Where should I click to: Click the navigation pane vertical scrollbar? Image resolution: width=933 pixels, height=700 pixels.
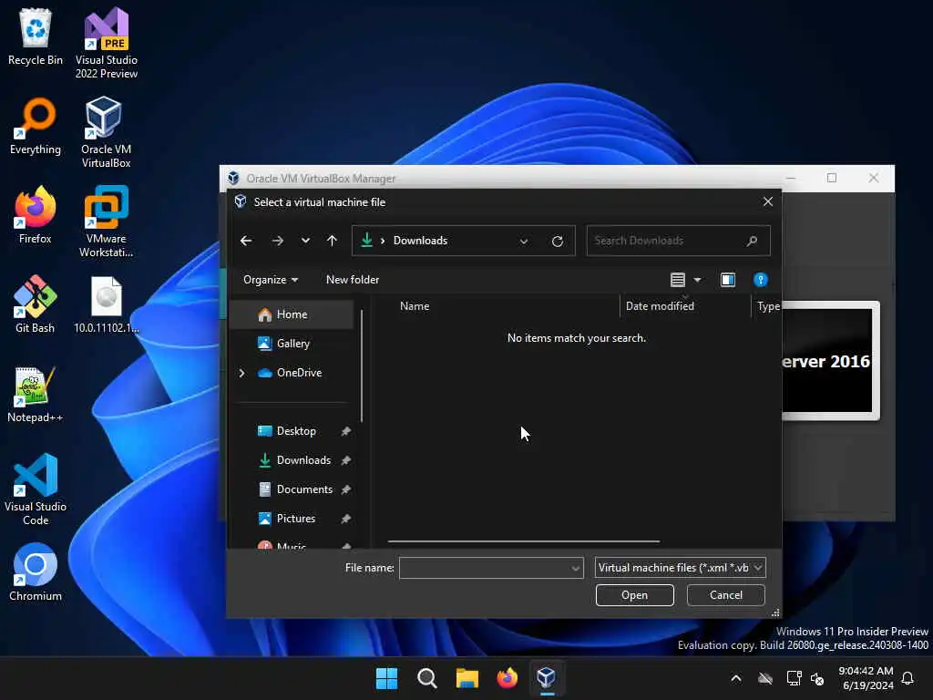pos(362,365)
